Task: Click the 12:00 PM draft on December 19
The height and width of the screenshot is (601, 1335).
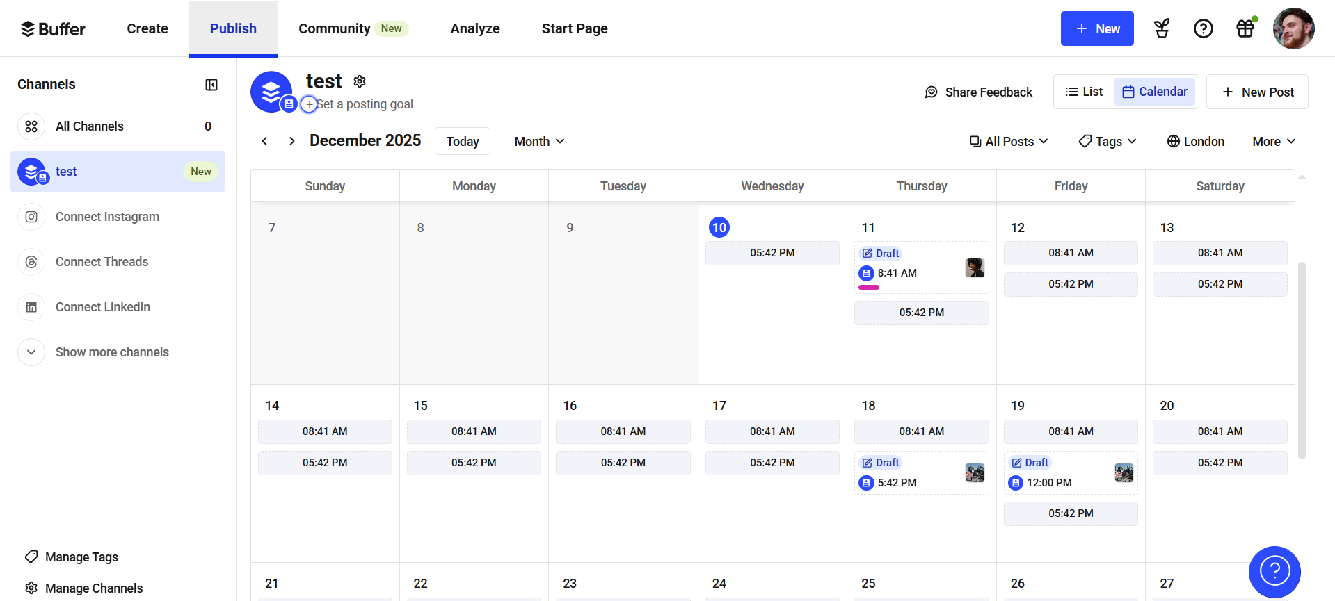Action: [1071, 473]
